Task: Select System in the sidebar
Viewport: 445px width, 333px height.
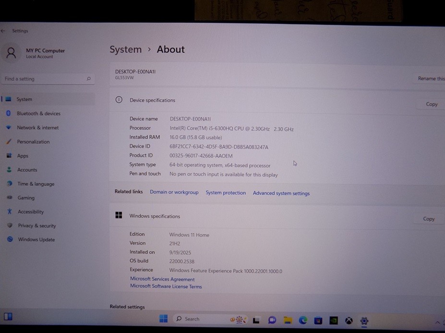Action: (x=48, y=99)
